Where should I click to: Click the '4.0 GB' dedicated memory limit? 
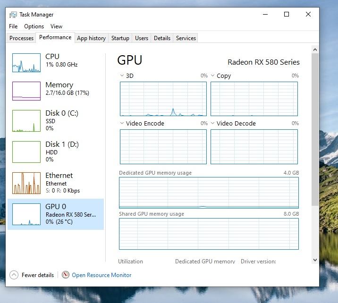coord(291,173)
